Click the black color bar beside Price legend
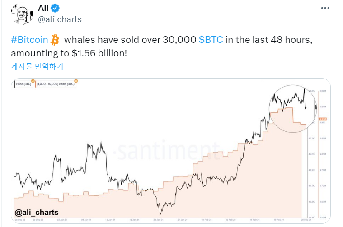The width and height of the screenshot is (343, 227). [x=15, y=84]
